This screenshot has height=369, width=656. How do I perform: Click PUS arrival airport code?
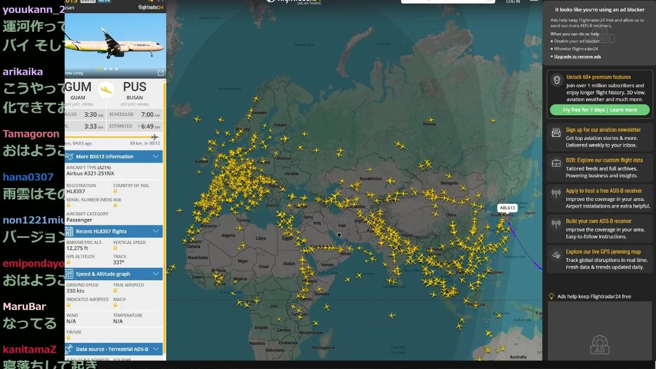pyautogui.click(x=135, y=87)
